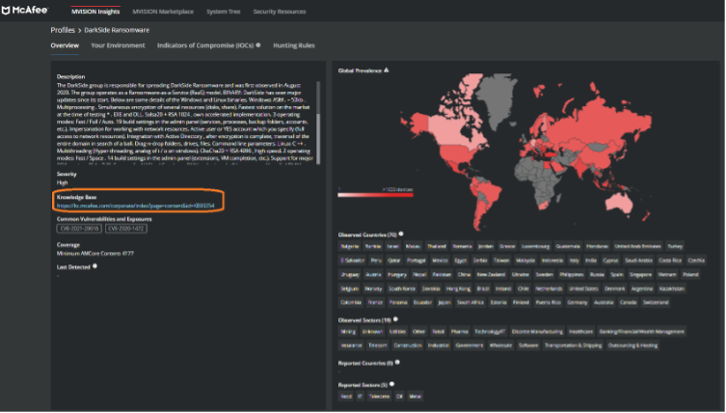Viewport: 726px width, 413px height.
Task: Click info icon beside Observed Countries
Action: pyautogui.click(x=401, y=234)
